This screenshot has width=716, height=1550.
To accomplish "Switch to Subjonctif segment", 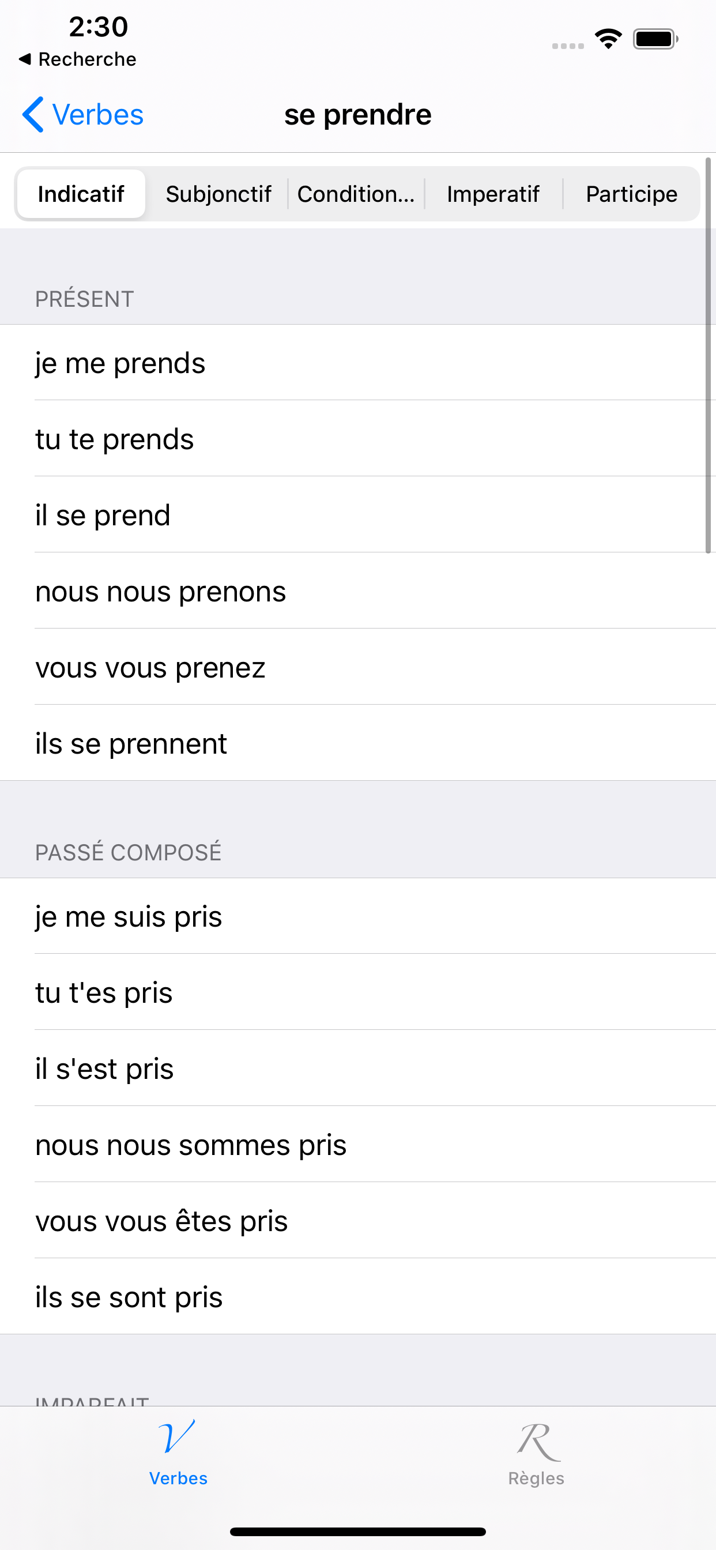I will tap(218, 194).
